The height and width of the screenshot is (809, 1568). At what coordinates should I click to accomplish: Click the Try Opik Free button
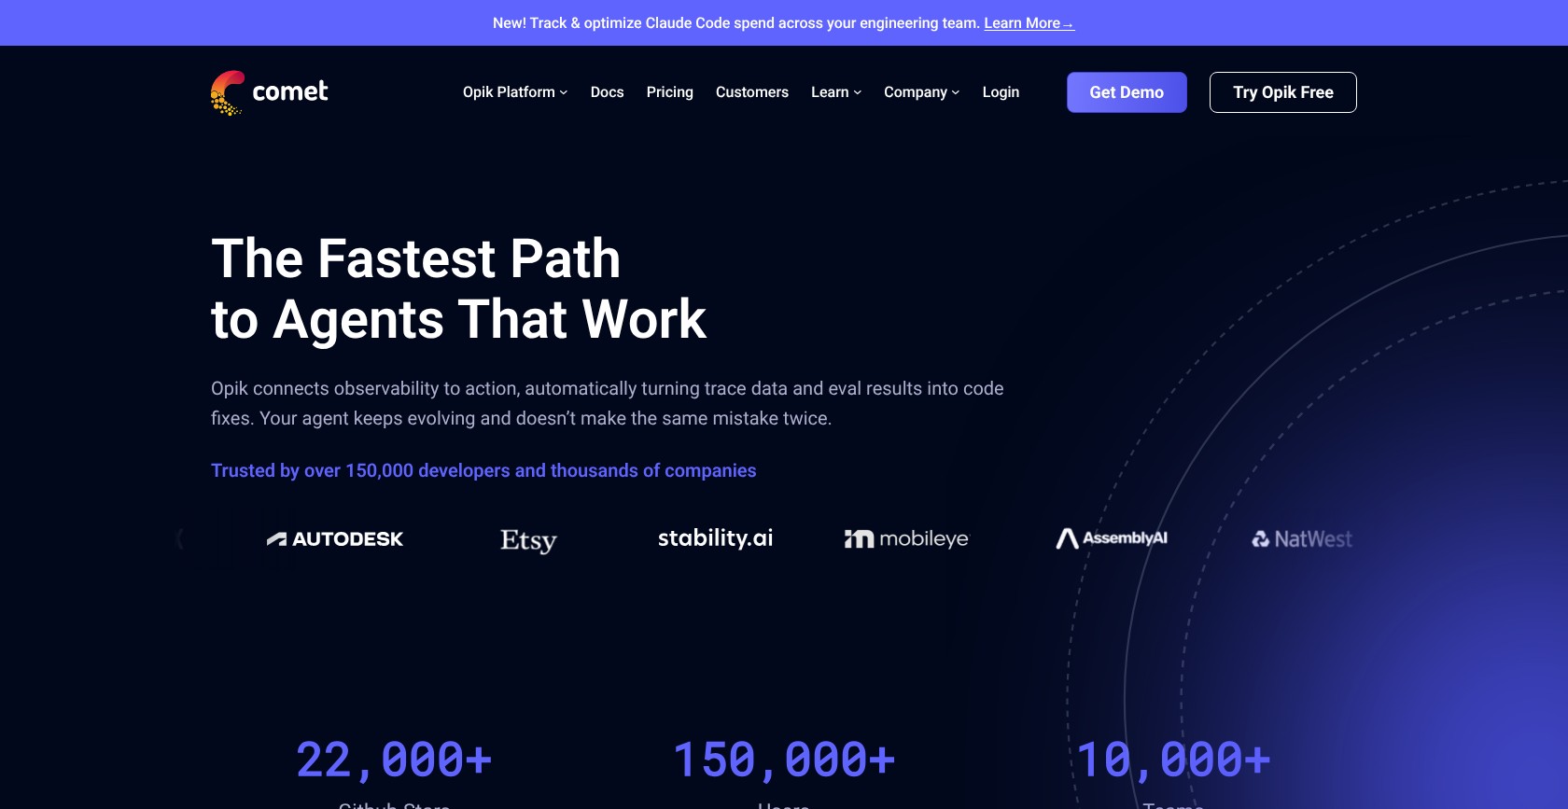tap(1282, 92)
